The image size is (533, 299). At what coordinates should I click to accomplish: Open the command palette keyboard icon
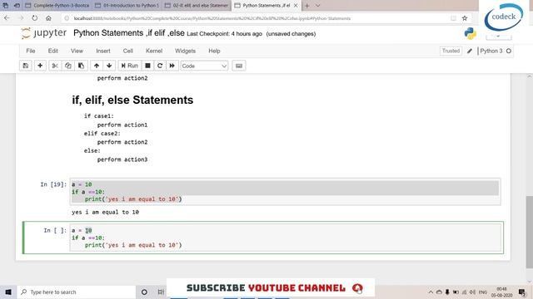(239, 66)
